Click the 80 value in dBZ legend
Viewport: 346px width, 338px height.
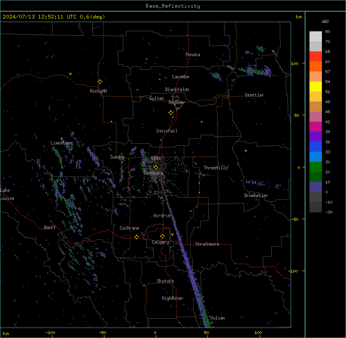(328, 32)
